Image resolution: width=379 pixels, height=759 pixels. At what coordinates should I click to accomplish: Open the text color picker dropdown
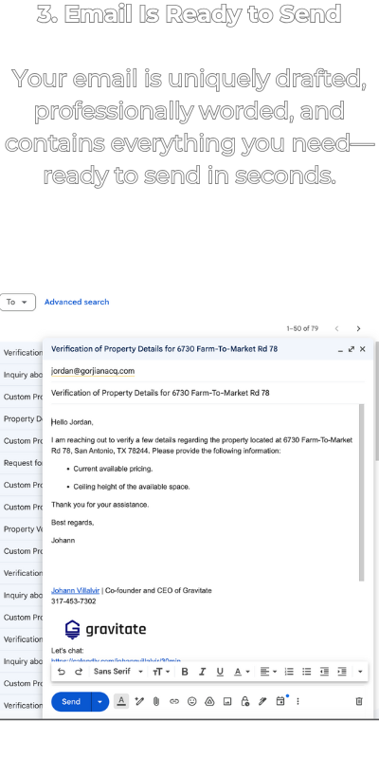pos(242,672)
